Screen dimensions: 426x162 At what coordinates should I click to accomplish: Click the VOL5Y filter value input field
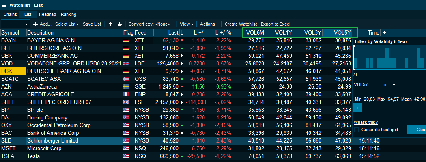click(x=413, y=84)
